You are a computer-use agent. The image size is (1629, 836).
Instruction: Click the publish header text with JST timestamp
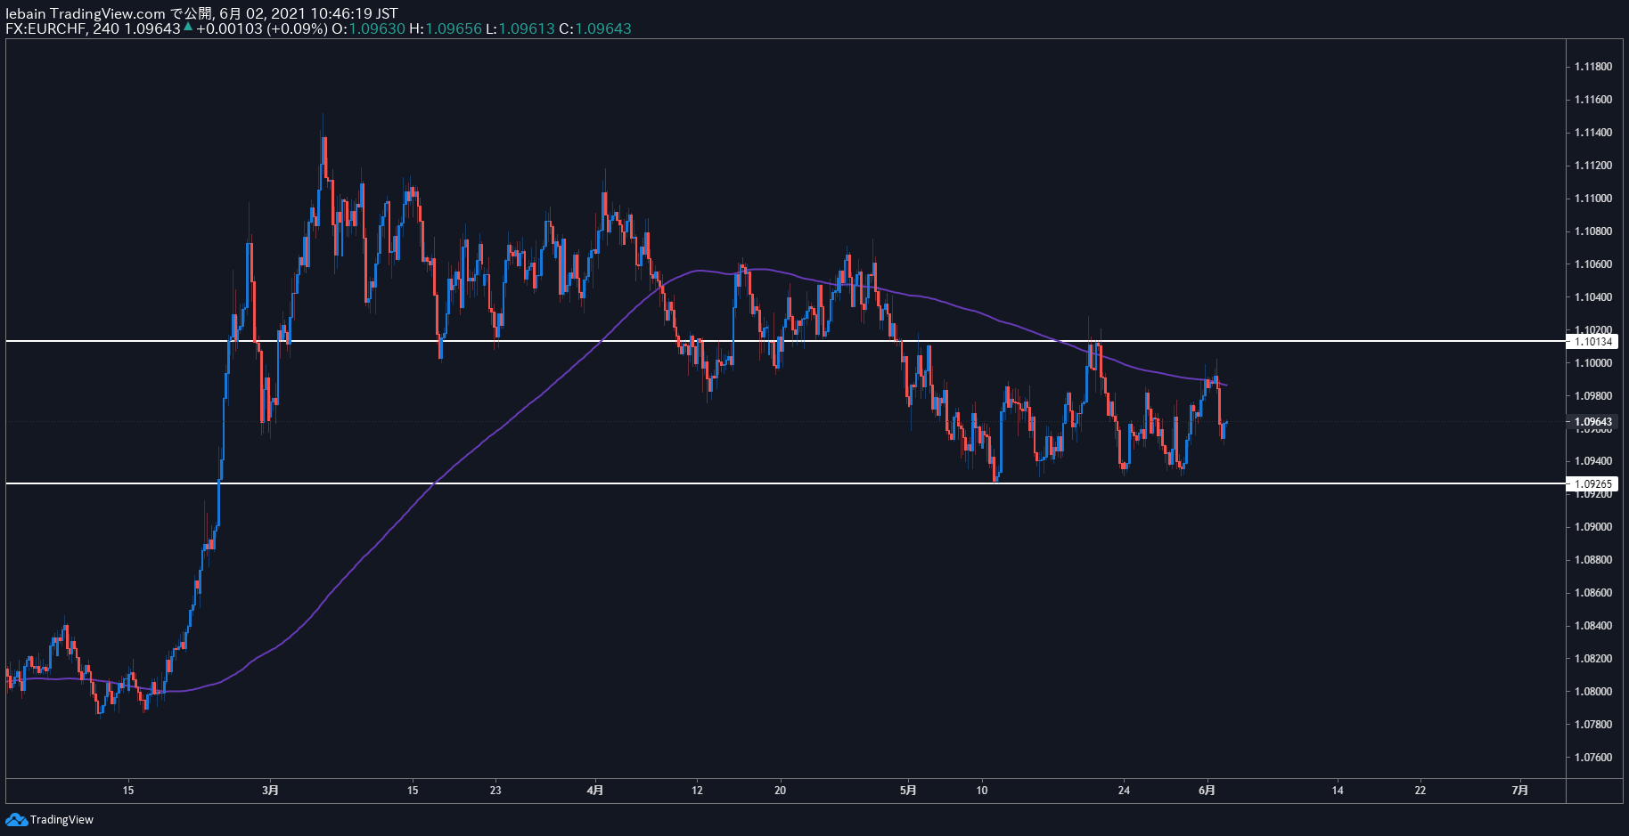pyautogui.click(x=201, y=13)
